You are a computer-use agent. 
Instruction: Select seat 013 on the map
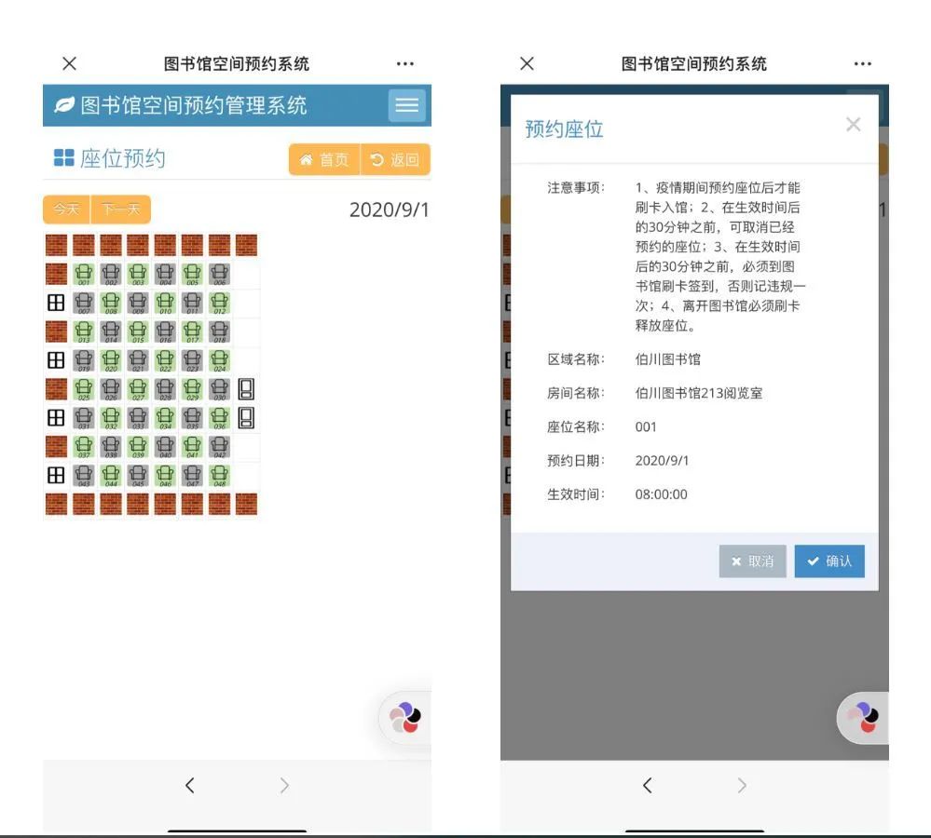(x=82, y=329)
